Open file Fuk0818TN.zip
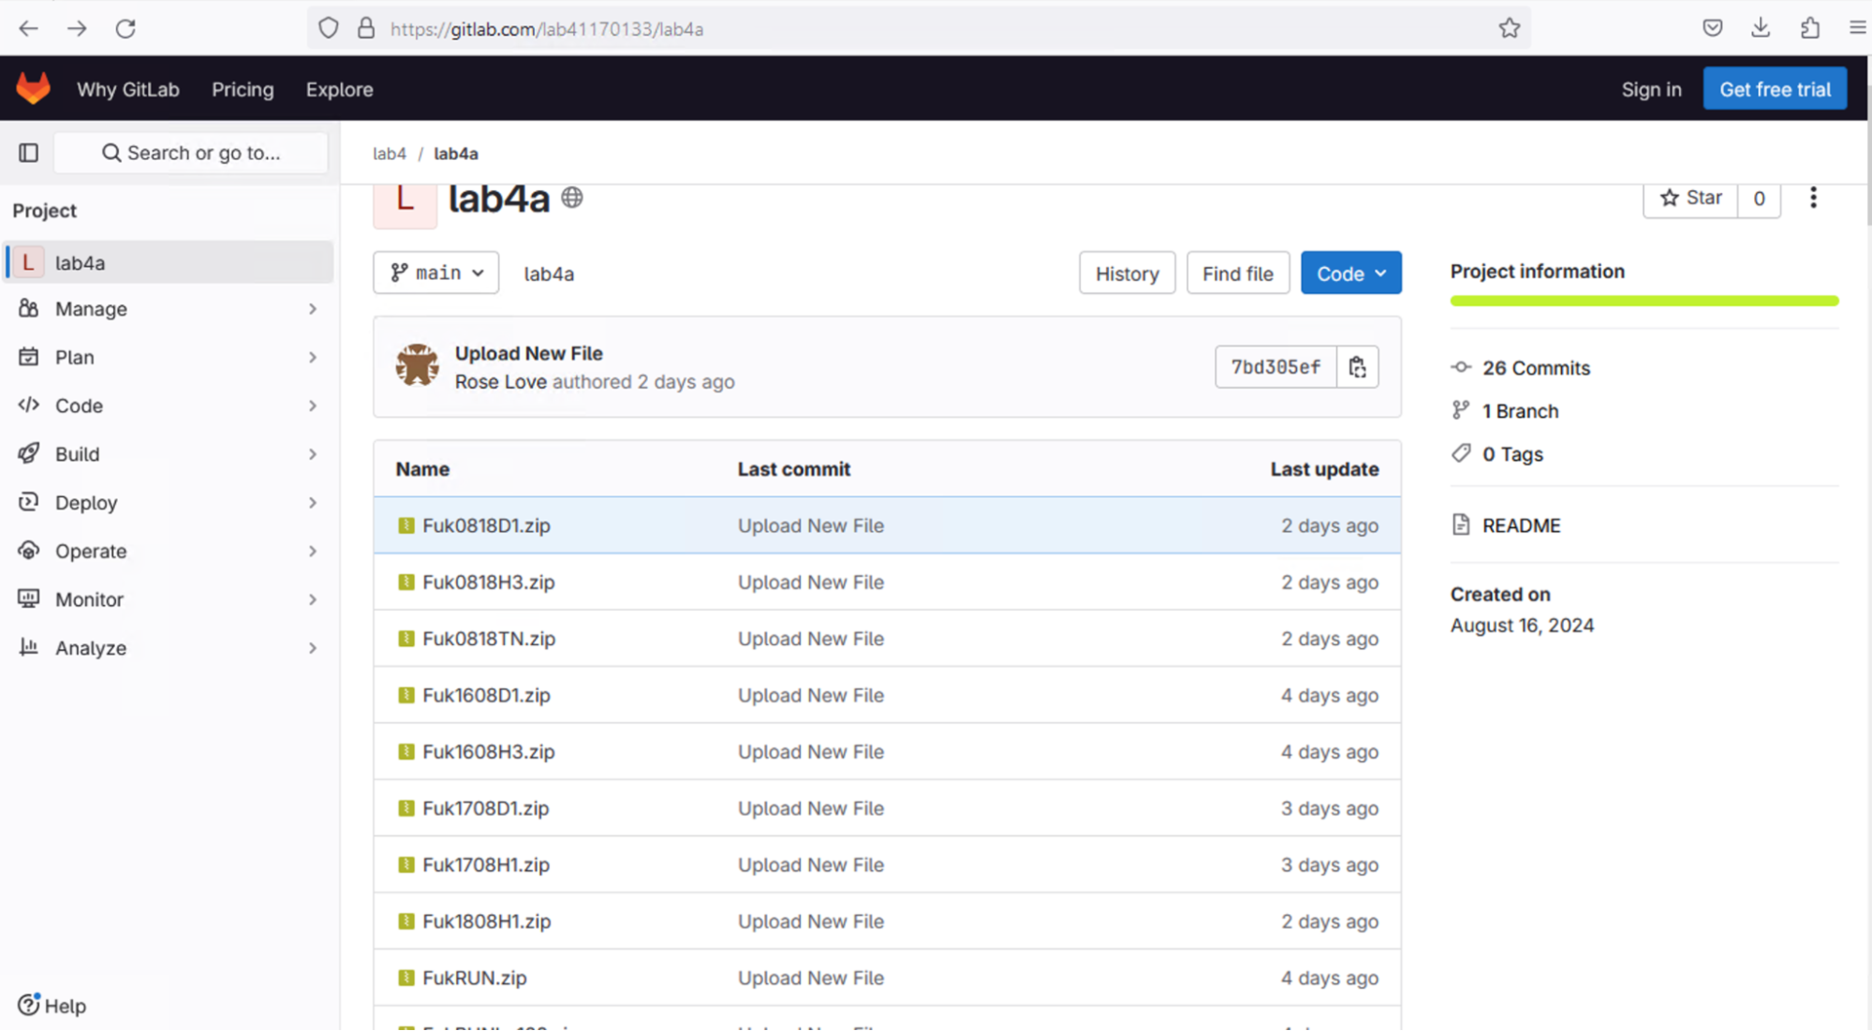1872x1031 pixels. 489,639
